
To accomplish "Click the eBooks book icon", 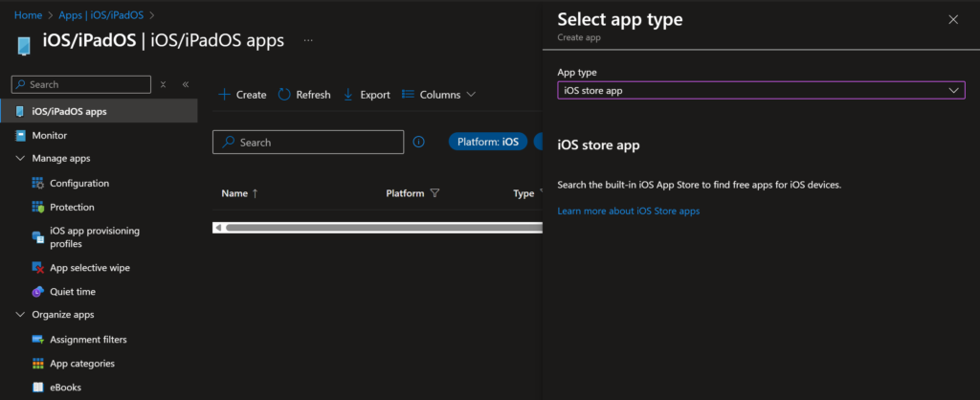I will 38,387.
